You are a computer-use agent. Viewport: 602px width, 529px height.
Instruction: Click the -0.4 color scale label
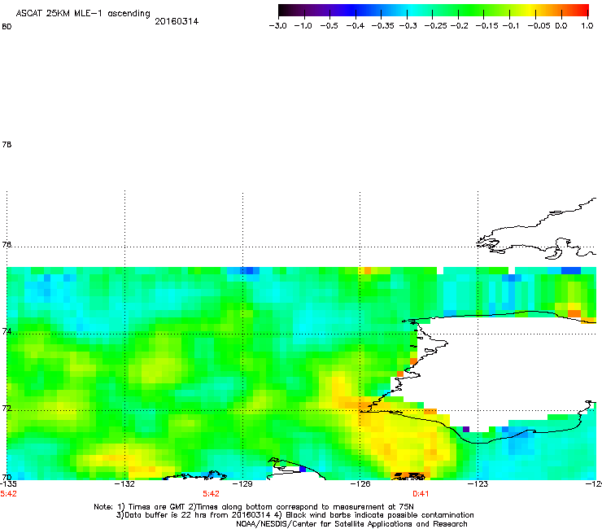tap(356, 26)
